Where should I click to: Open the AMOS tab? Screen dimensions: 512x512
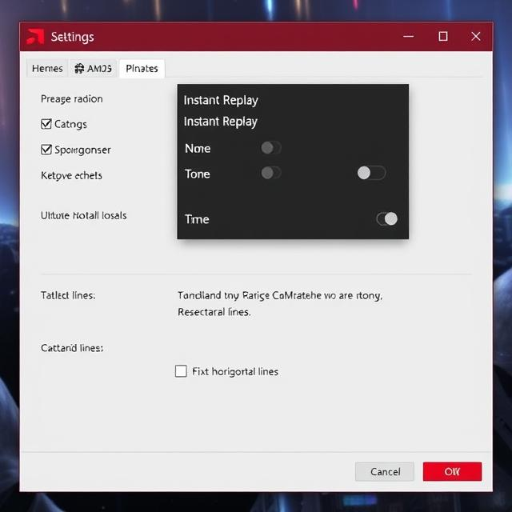[94, 69]
